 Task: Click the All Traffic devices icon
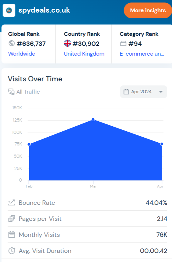point(11,92)
